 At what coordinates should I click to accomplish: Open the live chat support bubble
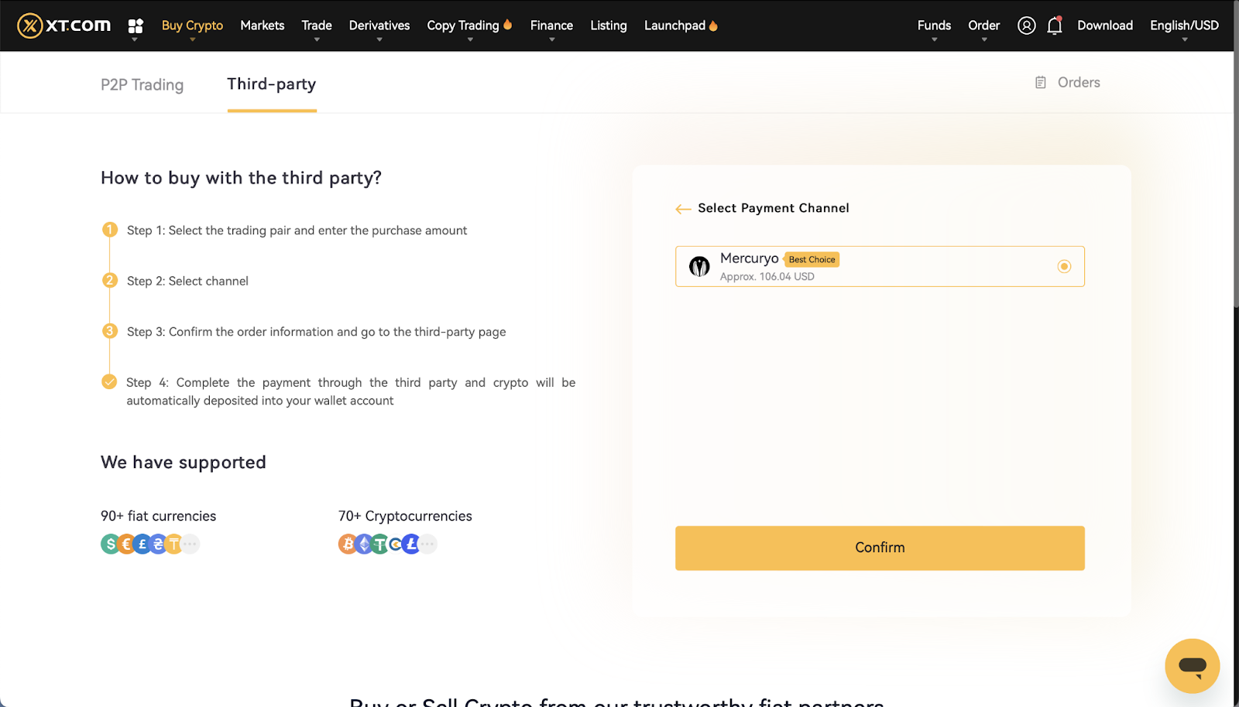pyautogui.click(x=1192, y=665)
